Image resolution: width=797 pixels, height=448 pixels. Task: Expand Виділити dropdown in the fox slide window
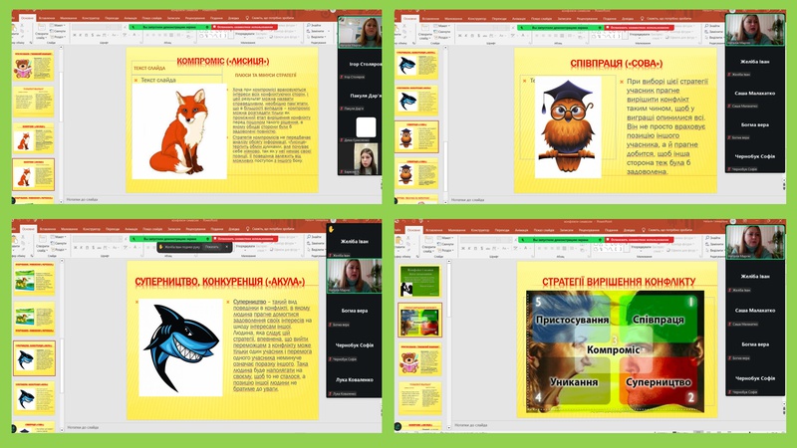coord(312,38)
